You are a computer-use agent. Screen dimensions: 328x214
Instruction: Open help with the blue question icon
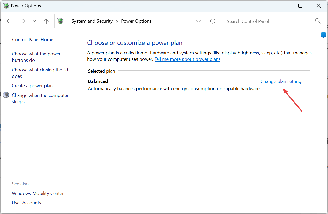tap(323, 35)
